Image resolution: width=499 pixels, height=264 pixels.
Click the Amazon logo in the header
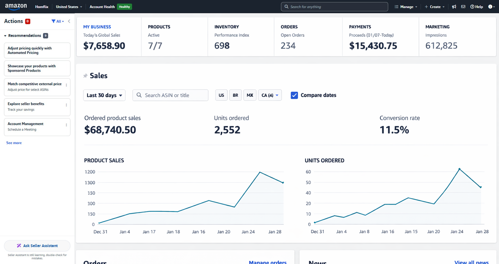coord(16,7)
